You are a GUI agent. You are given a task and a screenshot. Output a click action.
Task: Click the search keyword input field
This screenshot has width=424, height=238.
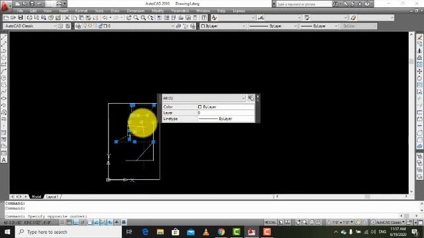pos(303,4)
